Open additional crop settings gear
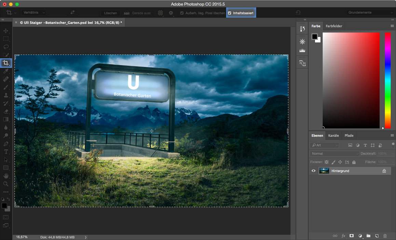Image resolution: width=396 pixels, height=240 pixels. tap(171, 13)
